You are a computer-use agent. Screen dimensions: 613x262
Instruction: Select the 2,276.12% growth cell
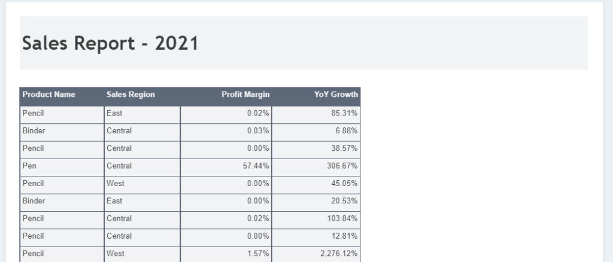pos(339,254)
